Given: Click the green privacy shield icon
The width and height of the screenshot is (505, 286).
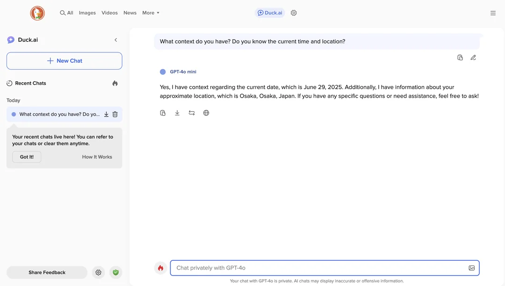Looking at the screenshot, I should pyautogui.click(x=115, y=272).
